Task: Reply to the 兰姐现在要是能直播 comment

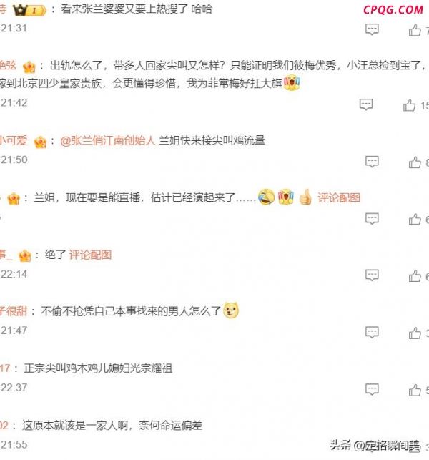Action: [x=372, y=219]
